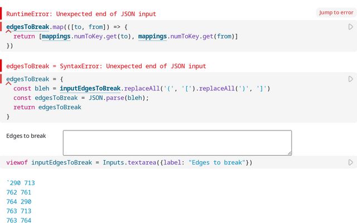Run the edgesToBreak definition cell
Image resolution: width=357 pixels, height=223 pixels.
(350, 79)
